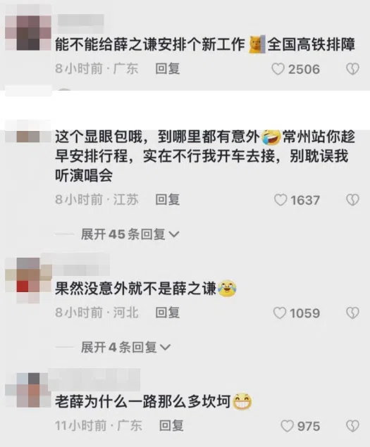The width and height of the screenshot is (370, 447).
Task: Open comment text 果然没意外就不是薛之谦
Action: click(135, 289)
